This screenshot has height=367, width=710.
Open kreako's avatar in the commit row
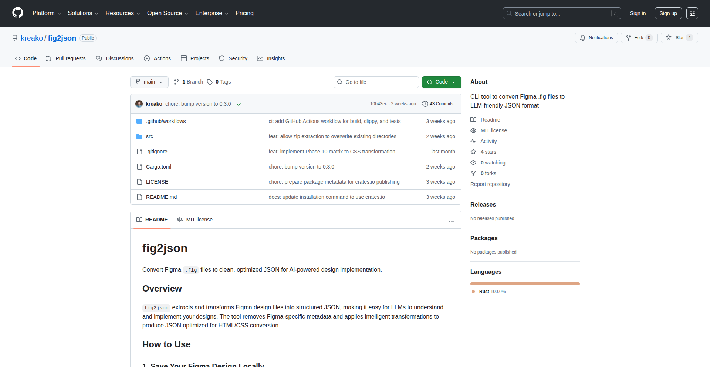point(139,104)
